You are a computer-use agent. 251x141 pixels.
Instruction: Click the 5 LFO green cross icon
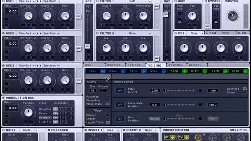pyautogui.click(x=184, y=71)
